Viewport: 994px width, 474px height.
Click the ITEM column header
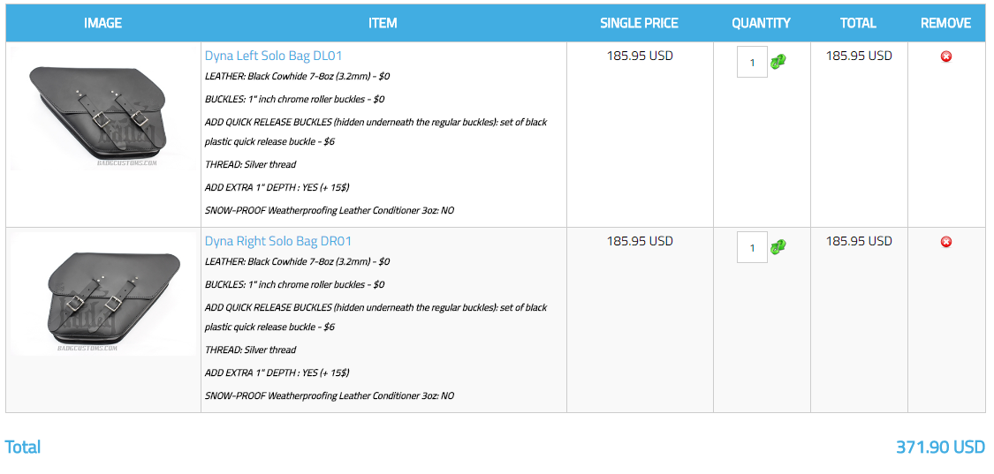pos(383,23)
